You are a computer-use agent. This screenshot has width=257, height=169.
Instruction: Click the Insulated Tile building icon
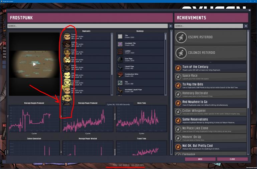[x=120, y=44]
